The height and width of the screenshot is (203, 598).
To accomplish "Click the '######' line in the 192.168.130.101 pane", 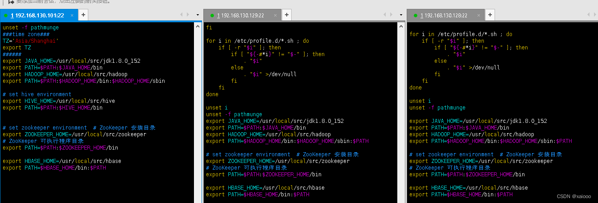I will [x=12, y=54].
